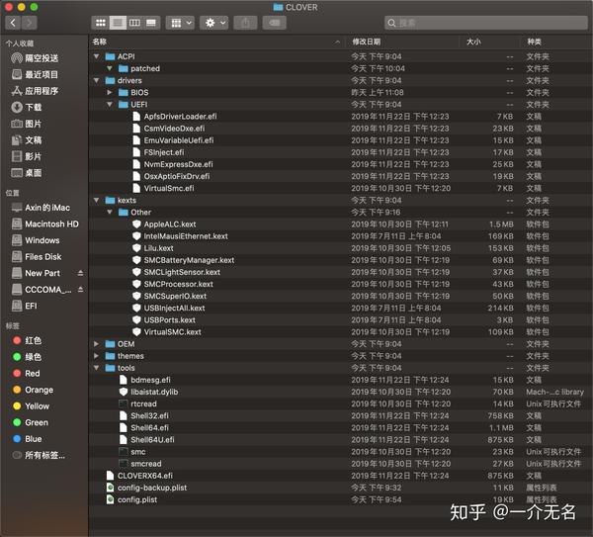Viewport: 593px width, 537px height.
Task: Select ApfsDriverLoader.efi file
Action: [180, 116]
